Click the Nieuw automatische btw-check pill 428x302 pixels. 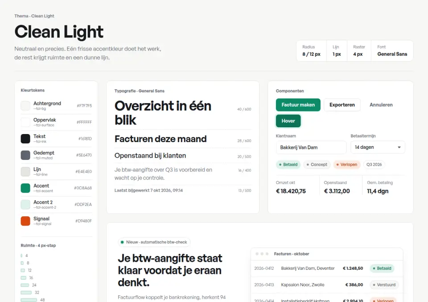click(154, 242)
